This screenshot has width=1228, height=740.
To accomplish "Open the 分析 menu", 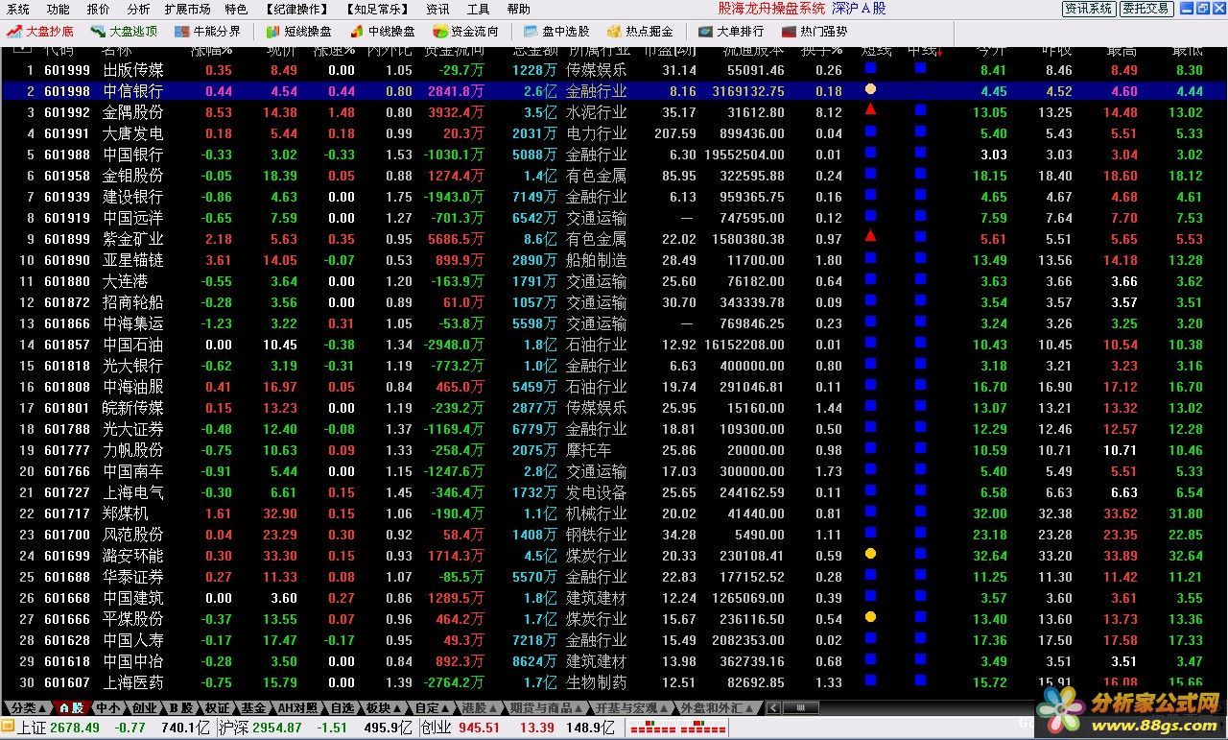I will [138, 9].
